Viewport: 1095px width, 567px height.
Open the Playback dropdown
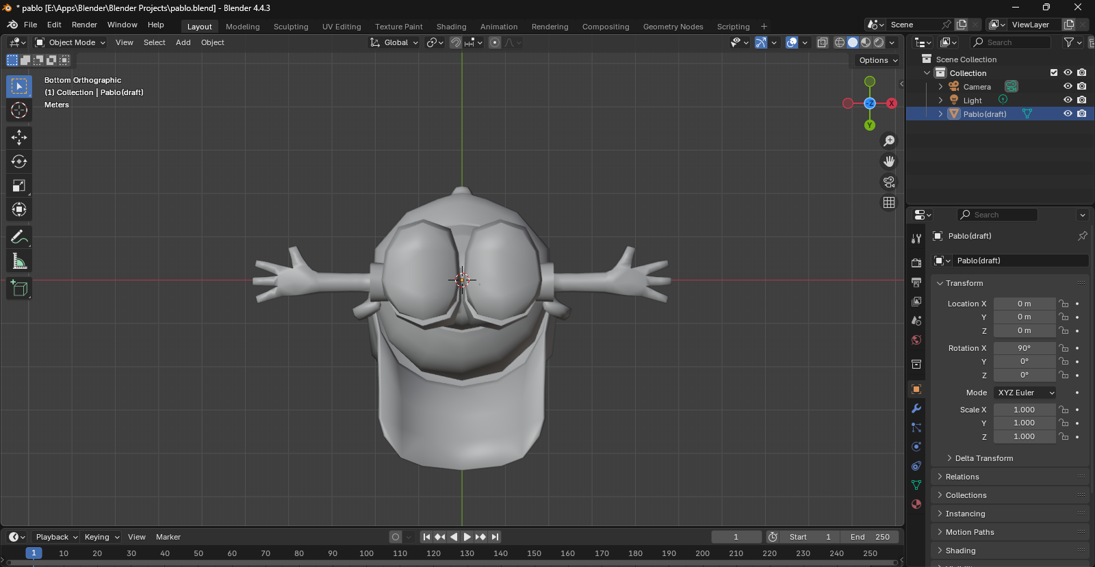56,537
